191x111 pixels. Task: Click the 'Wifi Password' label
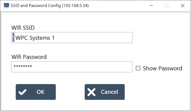click(29, 57)
